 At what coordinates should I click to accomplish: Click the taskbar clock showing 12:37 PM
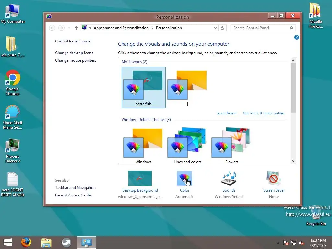coord(318,243)
